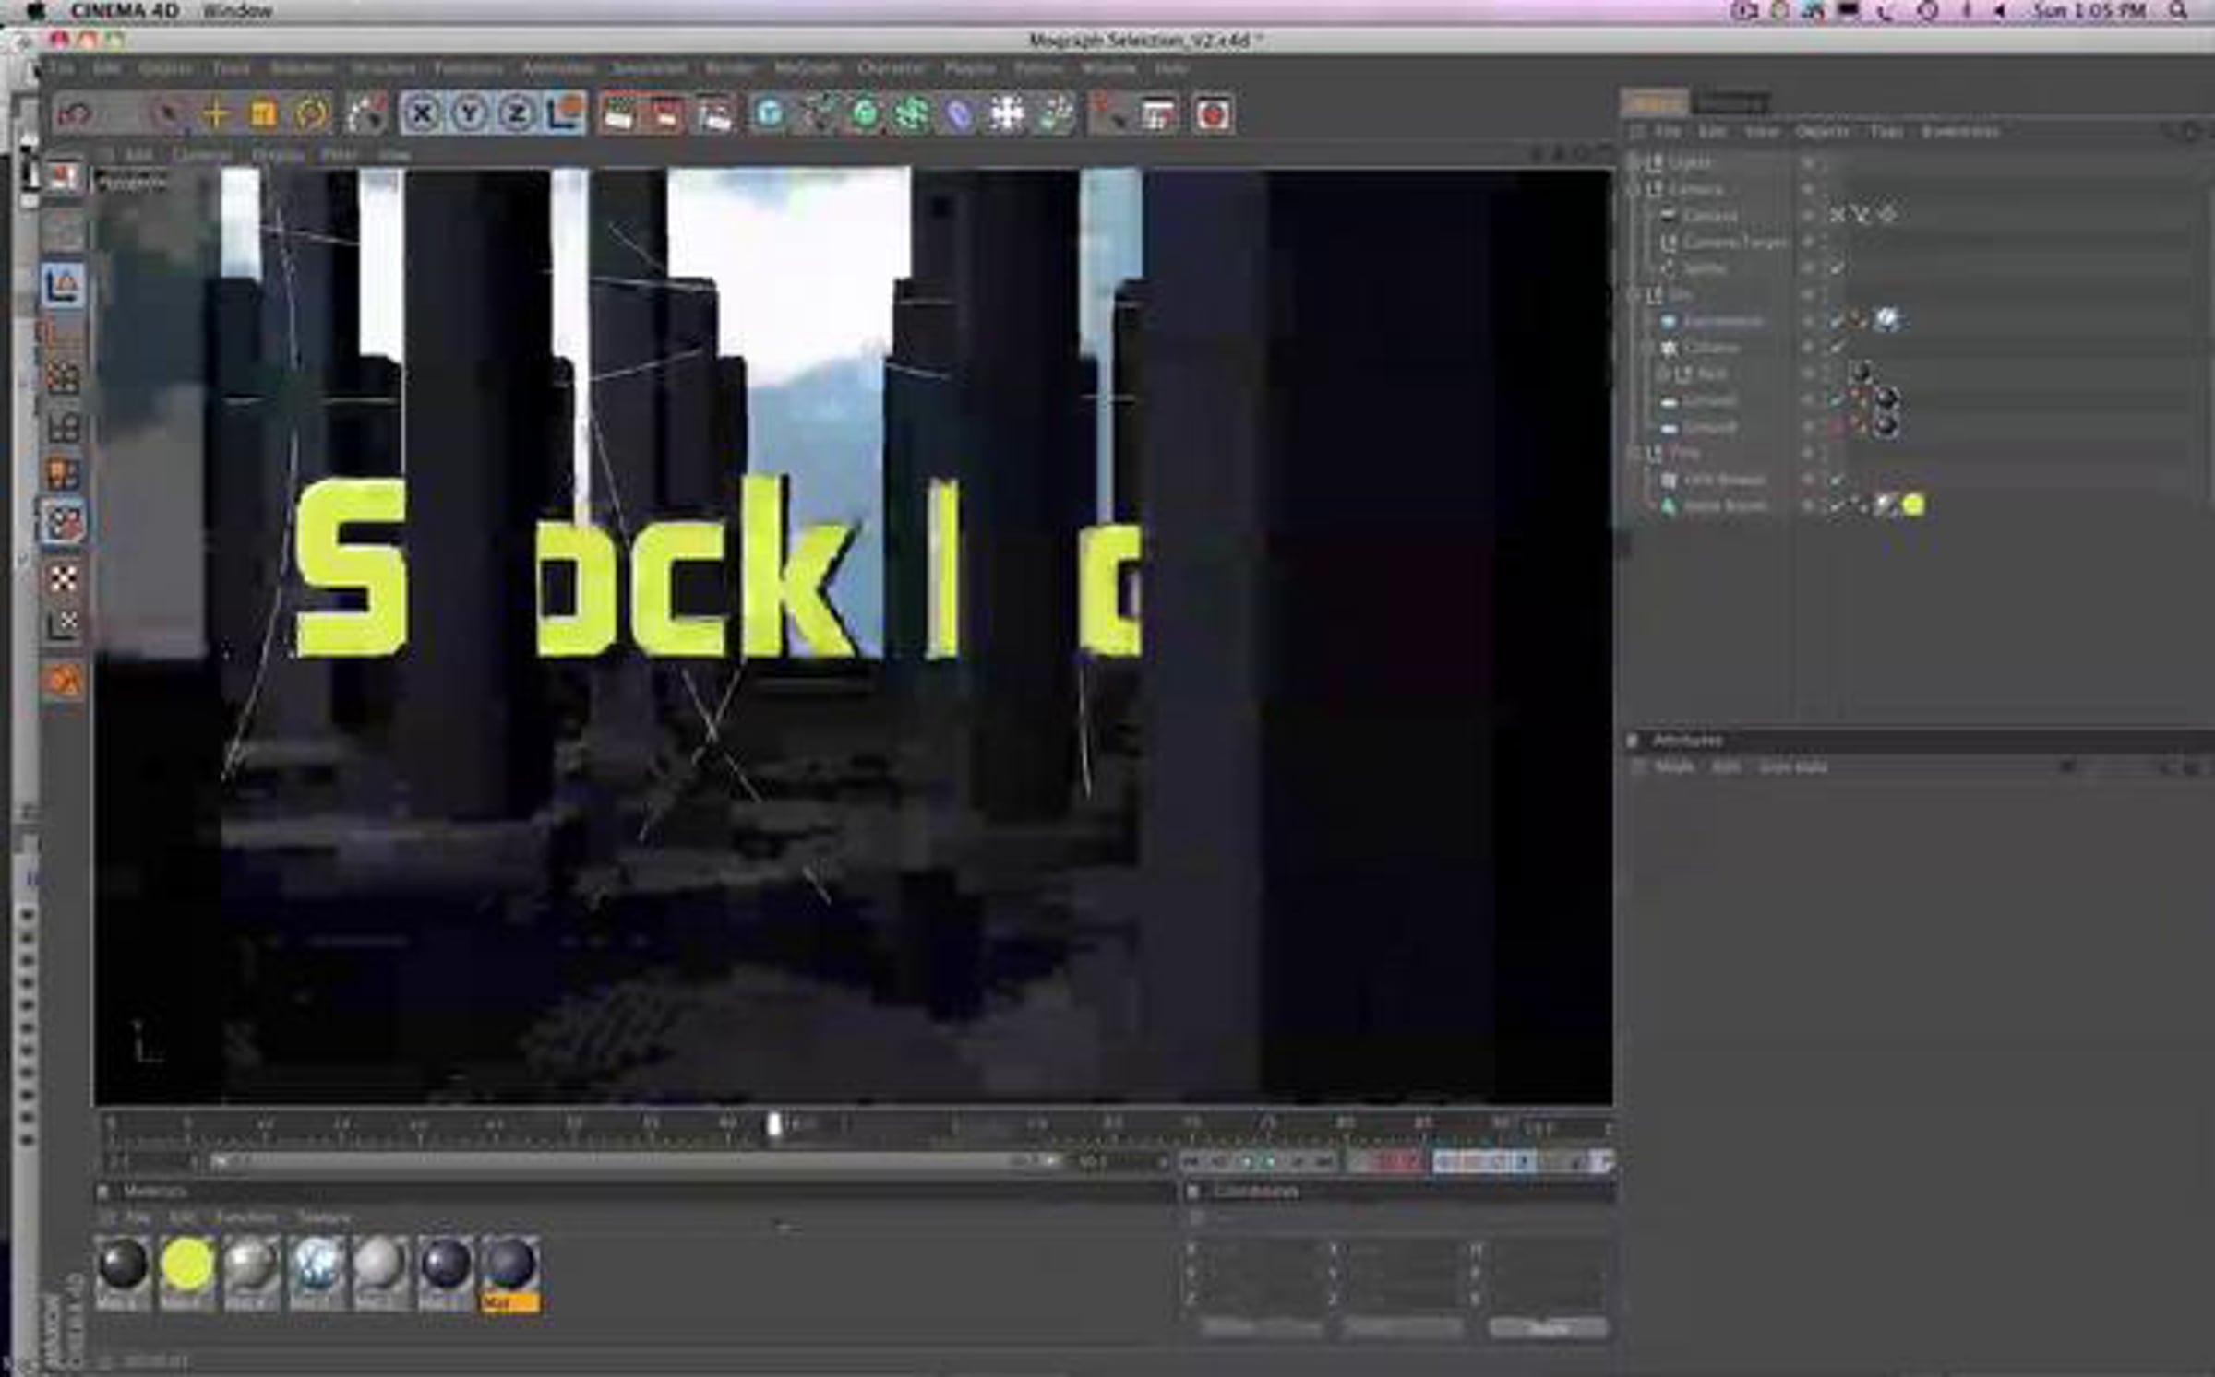Screen dimensions: 2215x1377
Task: Toggle the Z axis lock
Action: (x=517, y=114)
